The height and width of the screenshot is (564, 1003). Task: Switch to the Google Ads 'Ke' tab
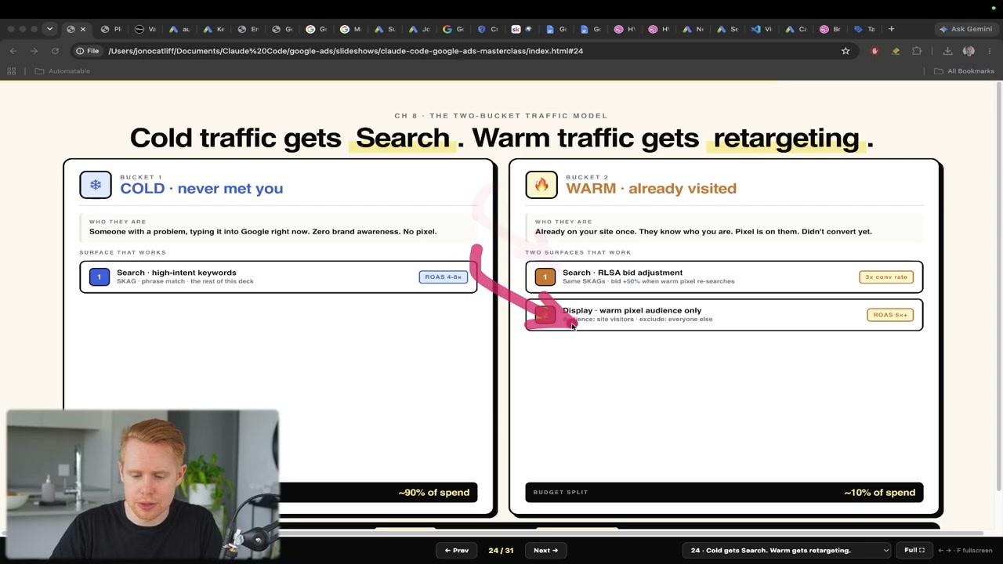[x=214, y=29]
